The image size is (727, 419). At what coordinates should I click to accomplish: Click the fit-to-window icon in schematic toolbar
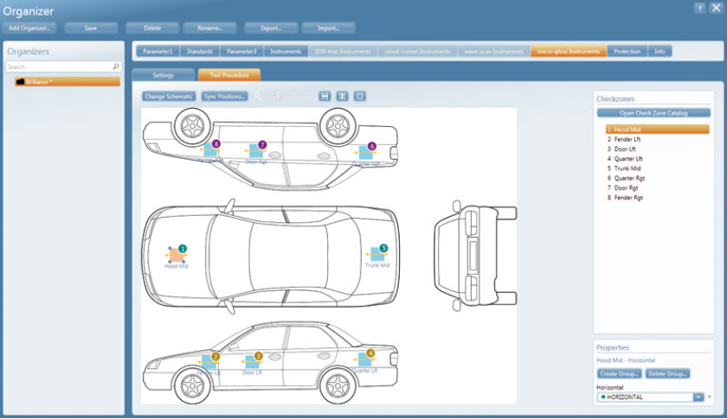tap(359, 96)
